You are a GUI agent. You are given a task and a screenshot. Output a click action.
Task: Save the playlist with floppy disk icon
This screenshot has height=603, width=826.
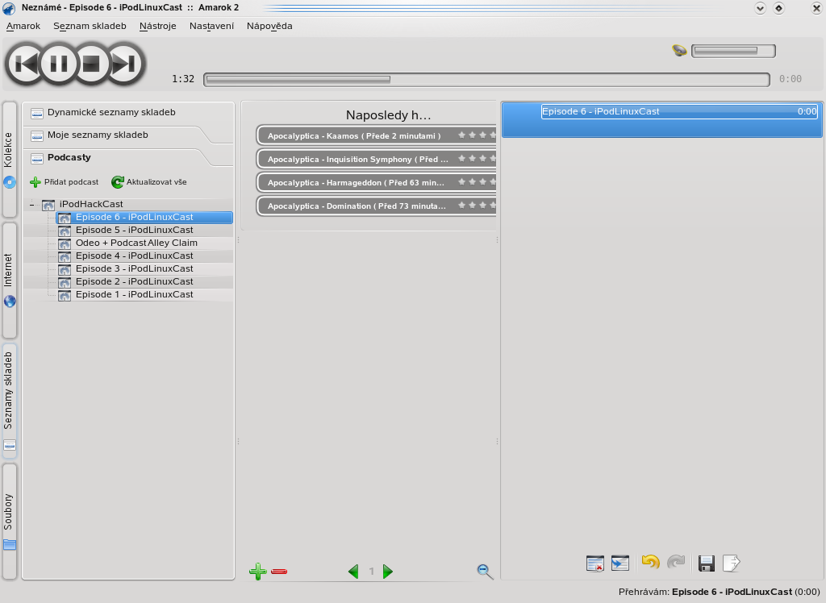(707, 563)
